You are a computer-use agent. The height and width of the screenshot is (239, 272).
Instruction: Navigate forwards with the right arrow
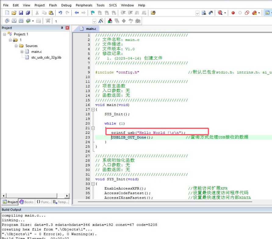[84, 13]
